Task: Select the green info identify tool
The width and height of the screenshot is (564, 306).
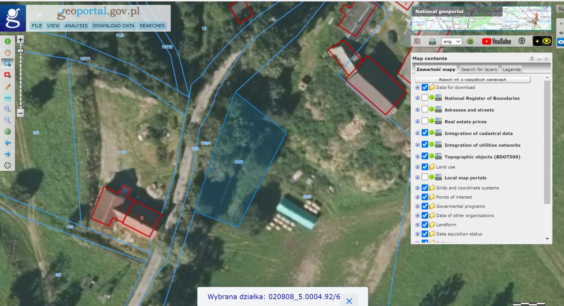Action: click(7, 41)
